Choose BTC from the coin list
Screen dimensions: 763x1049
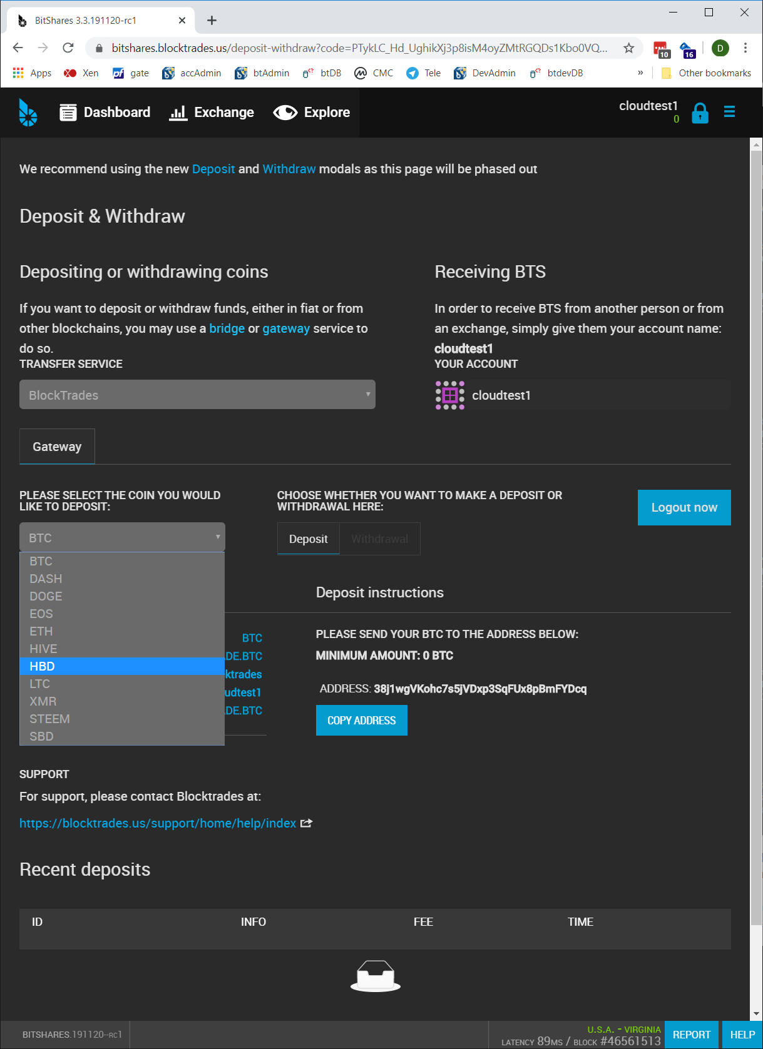[x=122, y=561]
